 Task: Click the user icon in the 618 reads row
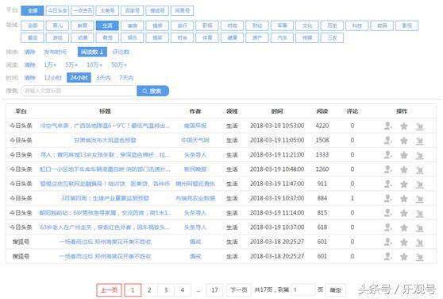(388, 227)
